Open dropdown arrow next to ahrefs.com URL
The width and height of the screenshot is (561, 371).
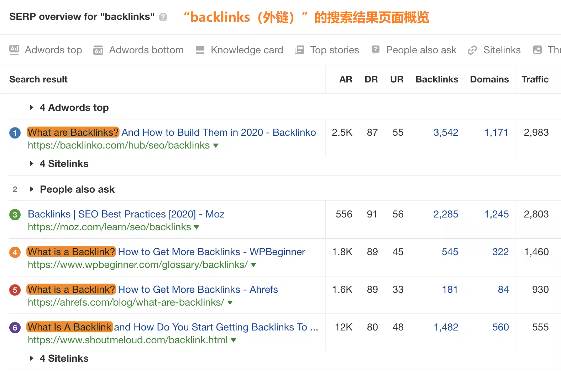[230, 303]
